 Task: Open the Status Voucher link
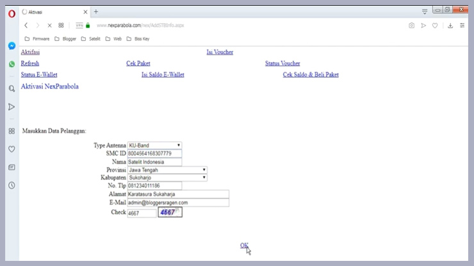coord(282,63)
